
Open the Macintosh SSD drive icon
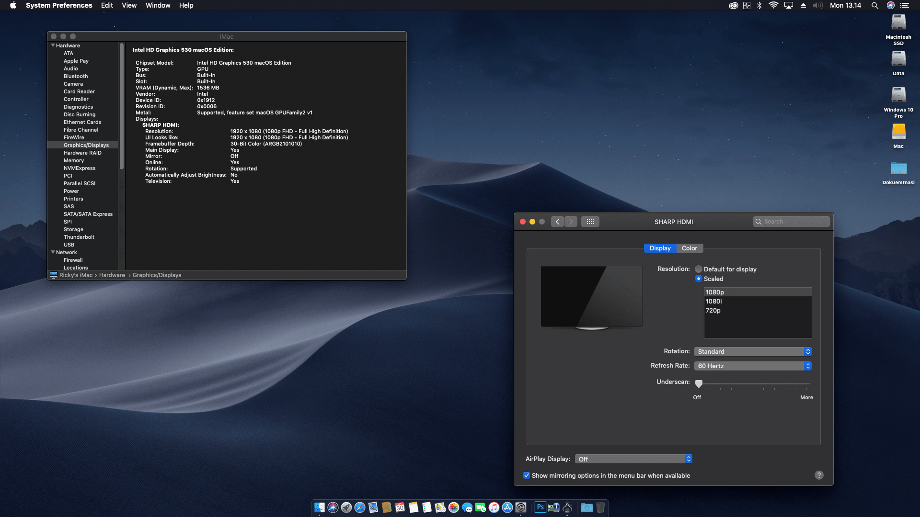(x=898, y=22)
